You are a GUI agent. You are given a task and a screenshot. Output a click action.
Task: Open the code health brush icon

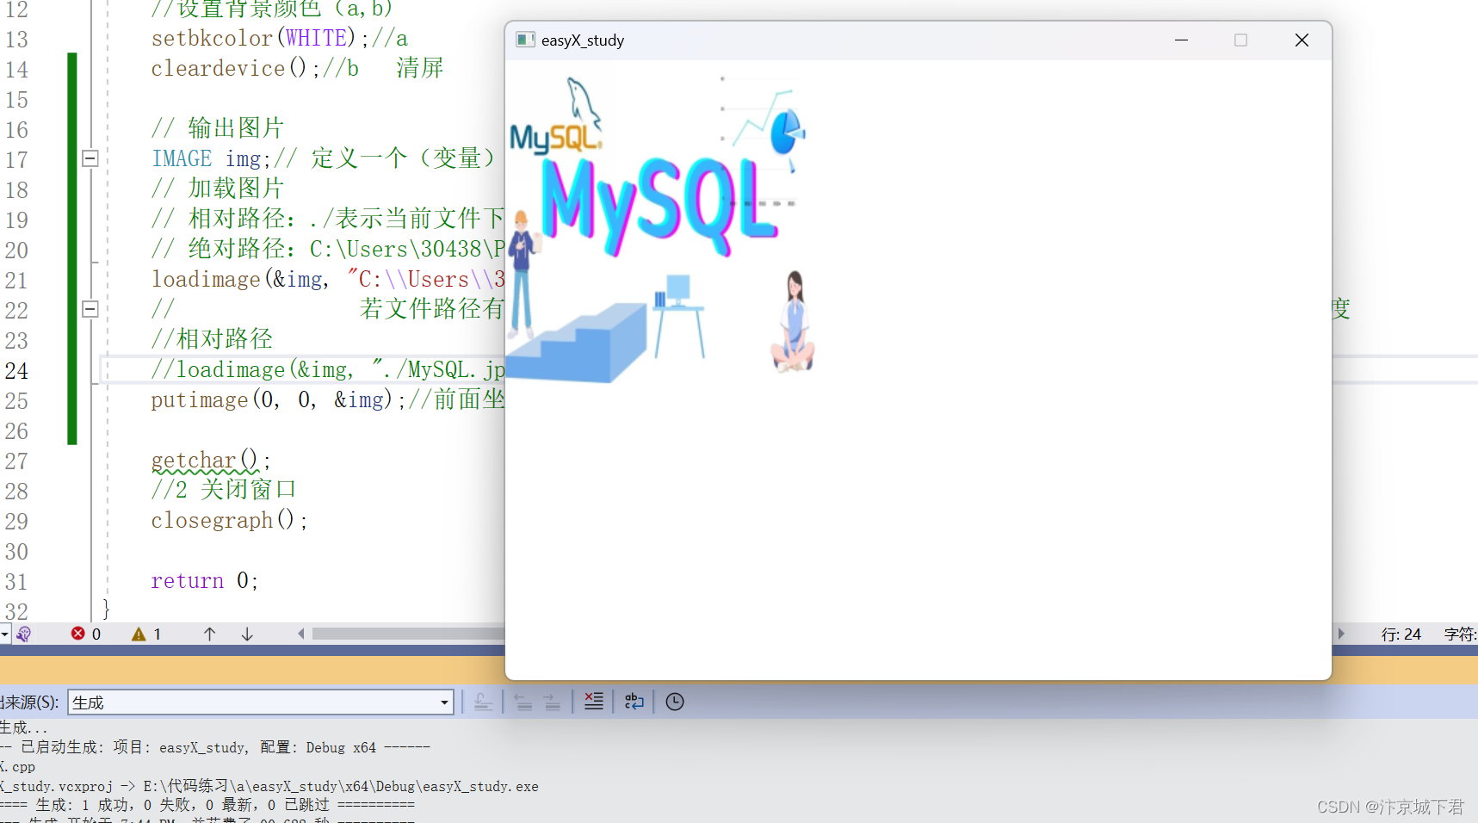click(24, 634)
